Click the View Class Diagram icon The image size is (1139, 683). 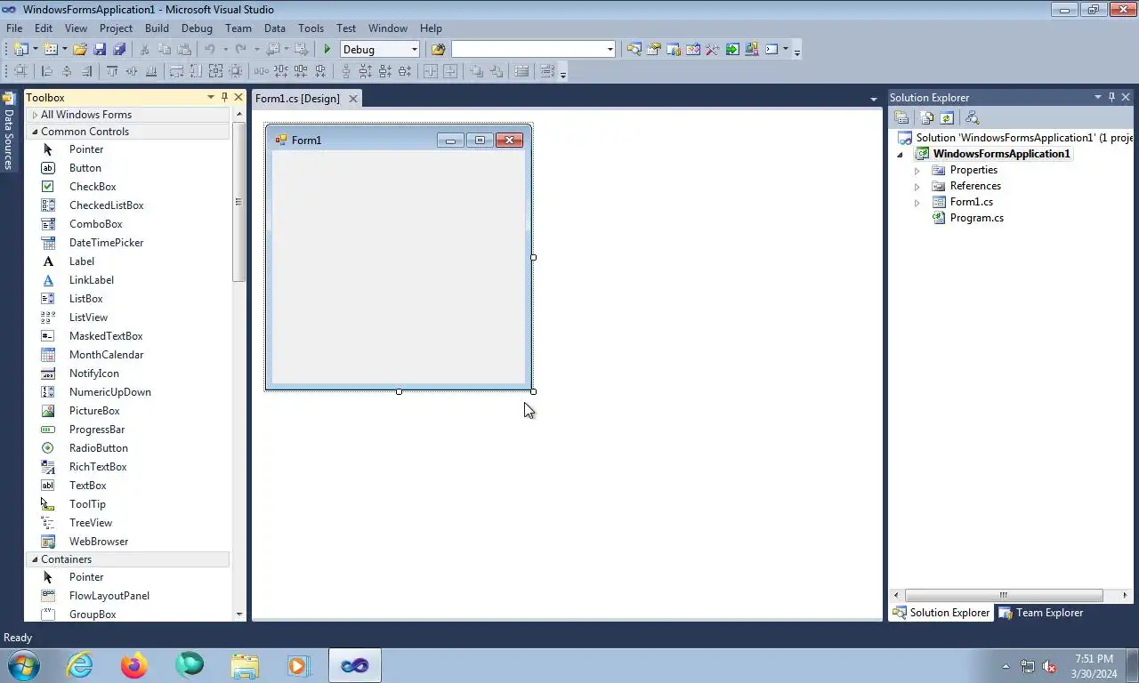coord(972,117)
